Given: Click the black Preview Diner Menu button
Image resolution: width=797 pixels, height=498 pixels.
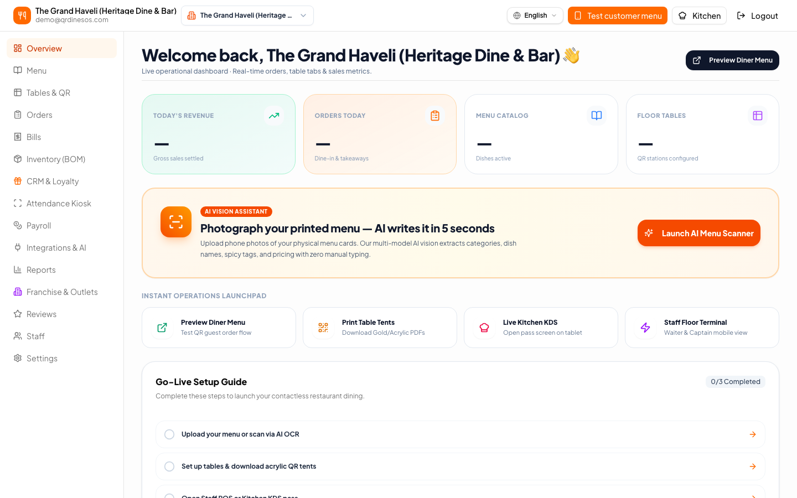Looking at the screenshot, I should coord(732,60).
